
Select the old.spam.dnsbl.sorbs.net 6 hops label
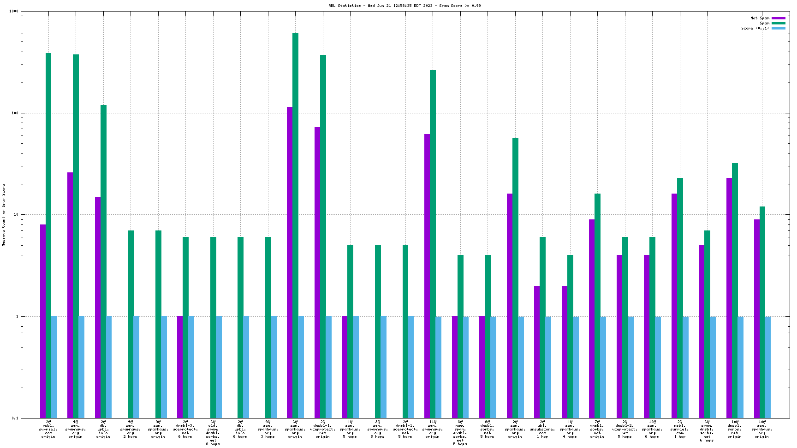pos(213,433)
